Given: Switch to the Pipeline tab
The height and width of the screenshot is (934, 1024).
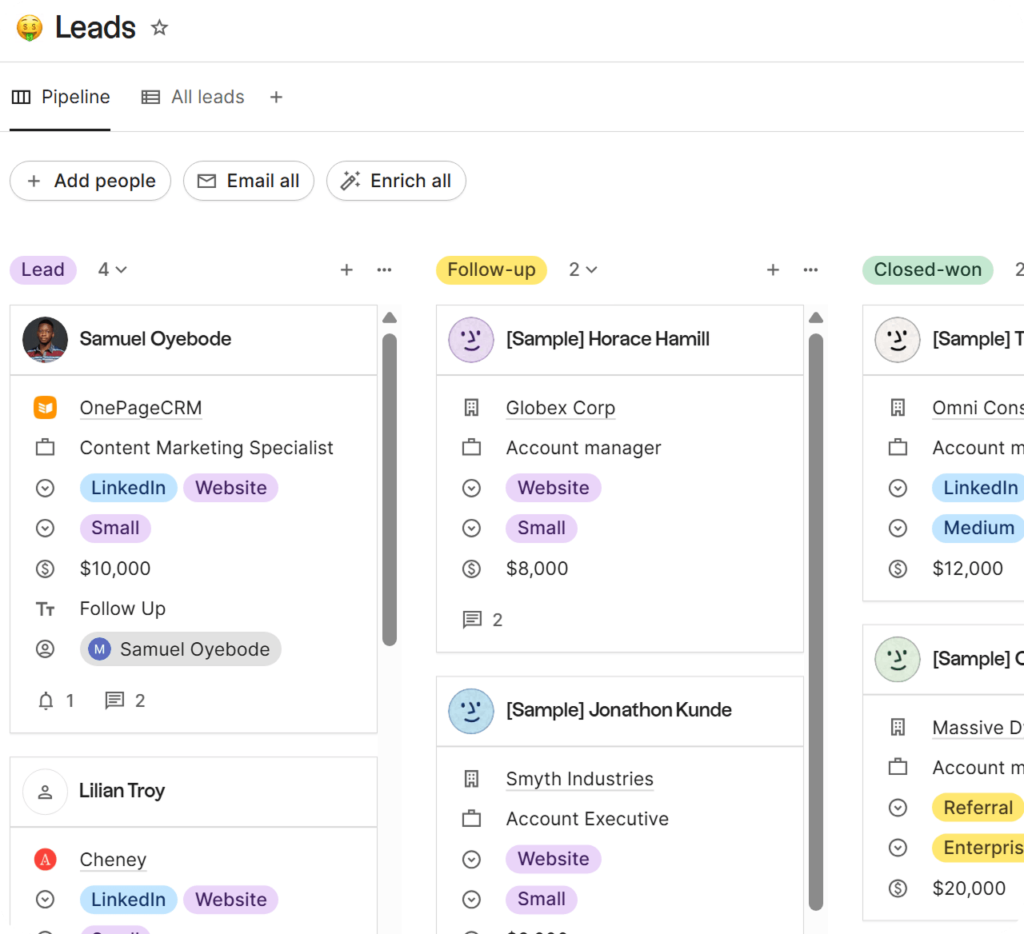Looking at the screenshot, I should (x=60, y=97).
